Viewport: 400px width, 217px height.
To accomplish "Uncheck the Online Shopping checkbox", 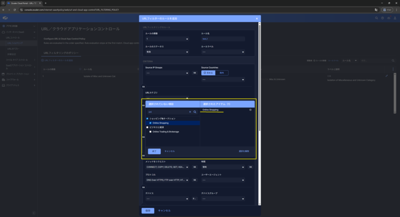I will click(150, 123).
